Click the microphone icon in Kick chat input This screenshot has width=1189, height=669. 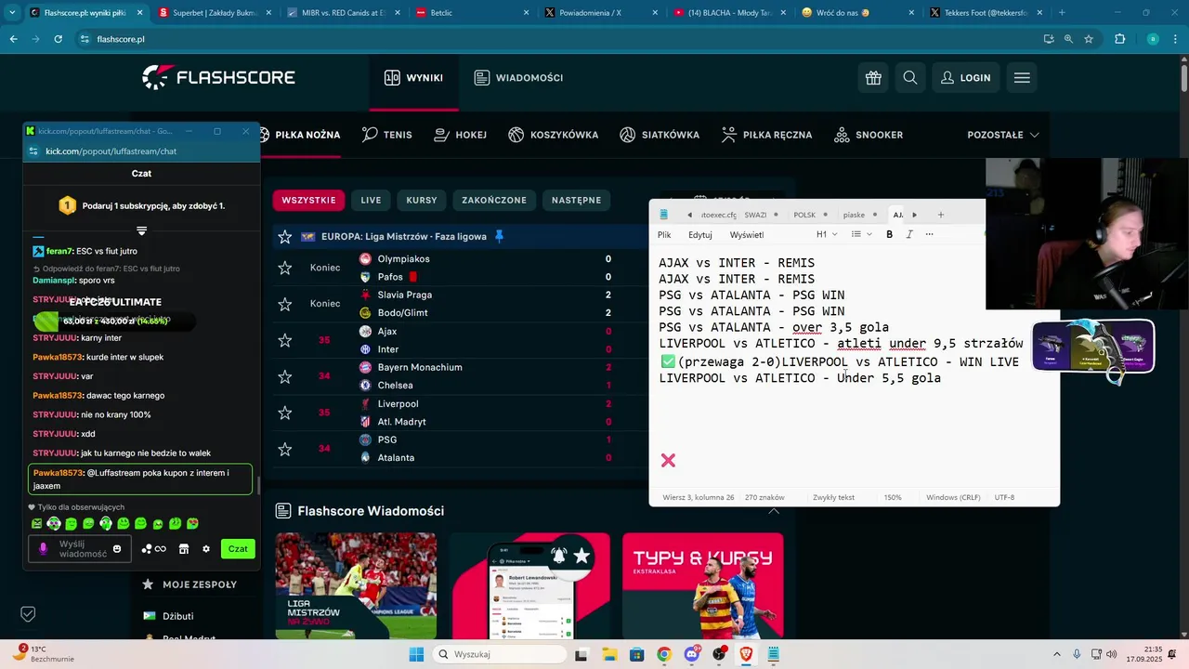pos(43,549)
